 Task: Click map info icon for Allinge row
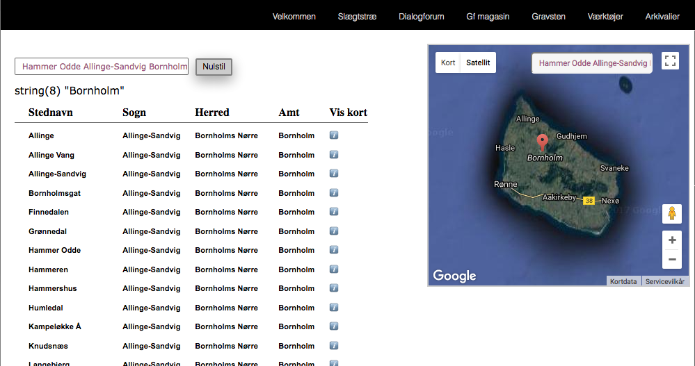coord(334,135)
